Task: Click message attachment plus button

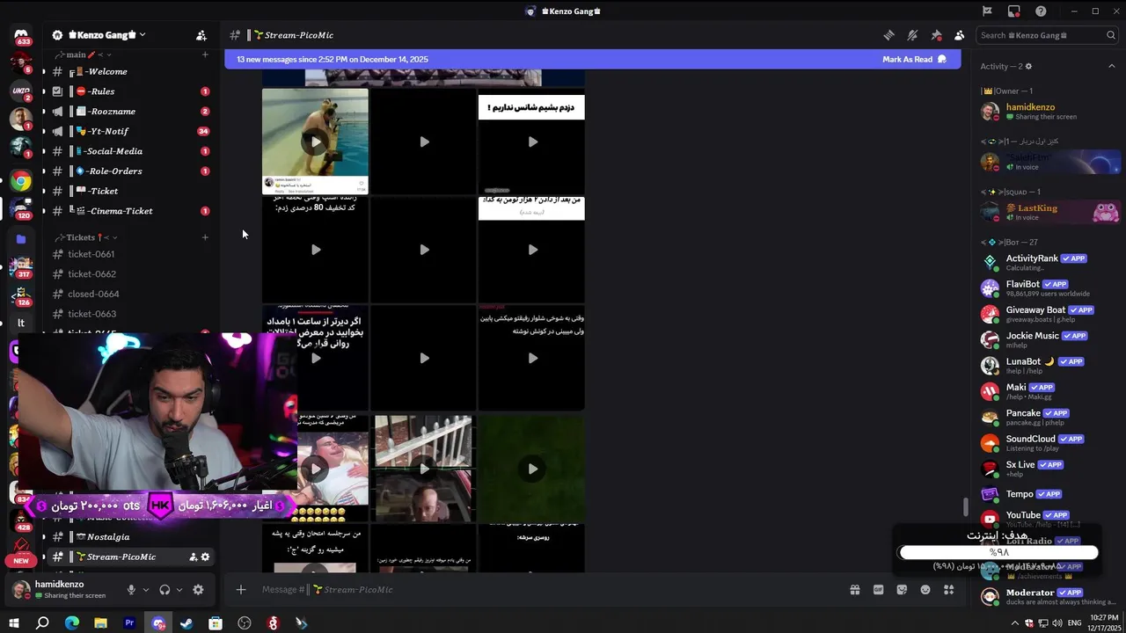Action: [241, 590]
